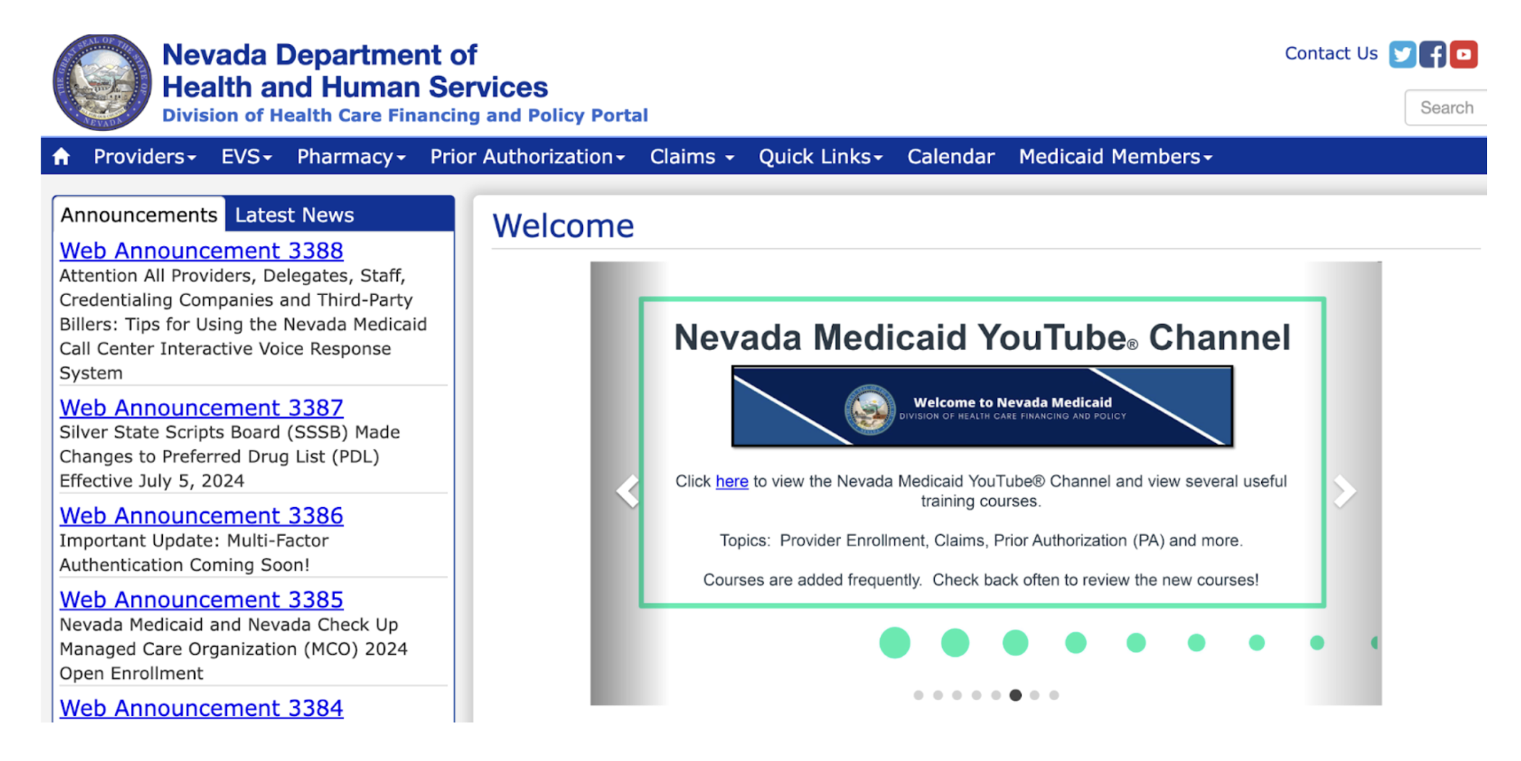The height and width of the screenshot is (761, 1521).
Task: Click the 'Nevada Medicaid YouTube Channel' slide heading
Action: pos(982,337)
